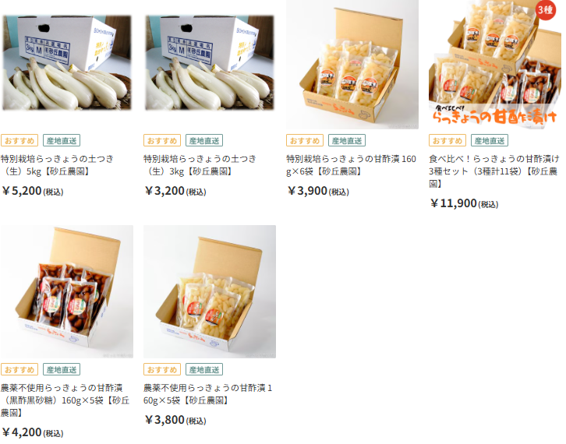The image size is (566, 444).
Task: Open the 食べ比べ！らっきょうの甘酢漬け3種セット link
Action: (494, 171)
